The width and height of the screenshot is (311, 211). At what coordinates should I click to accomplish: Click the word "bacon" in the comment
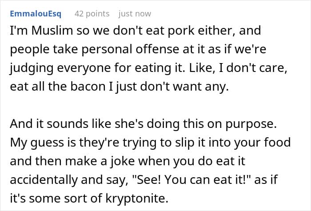pyautogui.click(x=88, y=87)
